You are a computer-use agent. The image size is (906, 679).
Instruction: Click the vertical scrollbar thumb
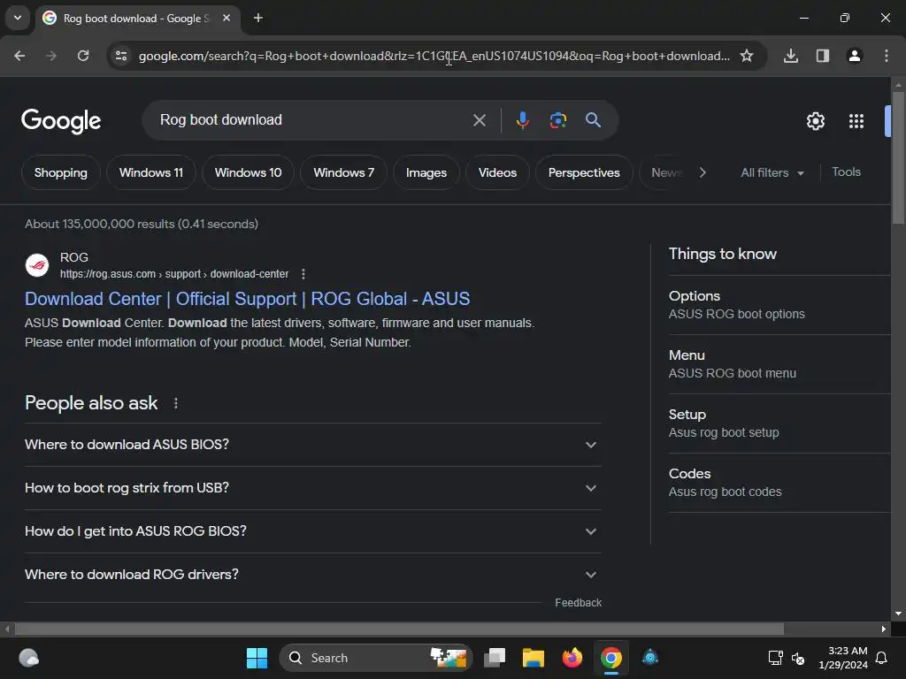tap(898, 157)
